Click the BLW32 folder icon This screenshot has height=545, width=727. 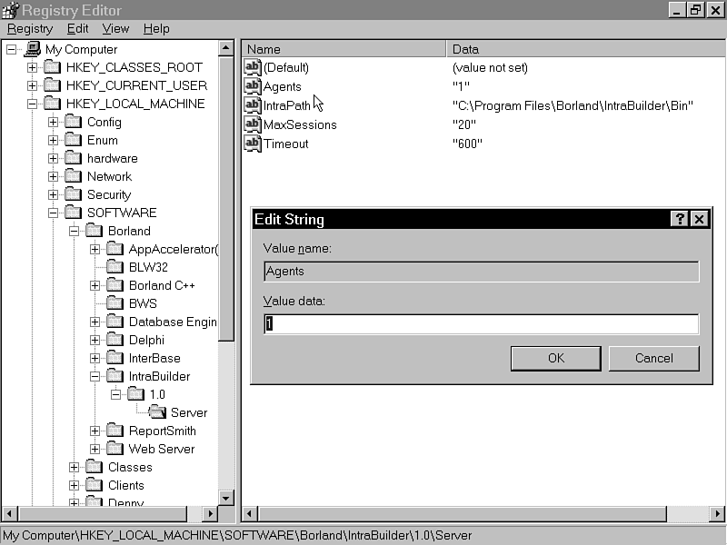coord(115,267)
